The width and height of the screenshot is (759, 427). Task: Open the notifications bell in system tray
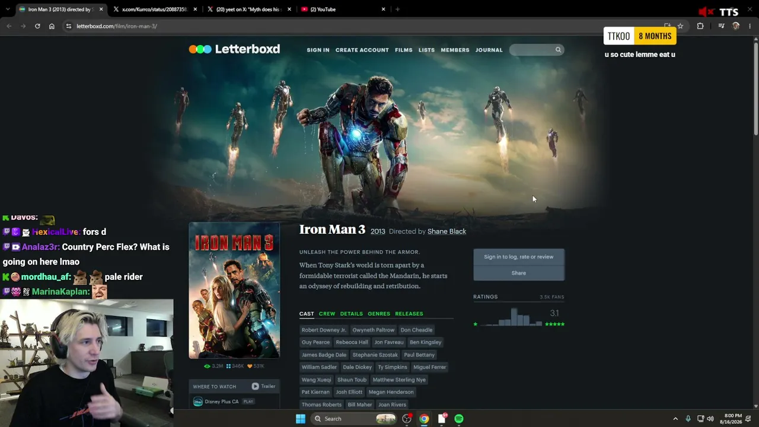pyautogui.click(x=749, y=419)
